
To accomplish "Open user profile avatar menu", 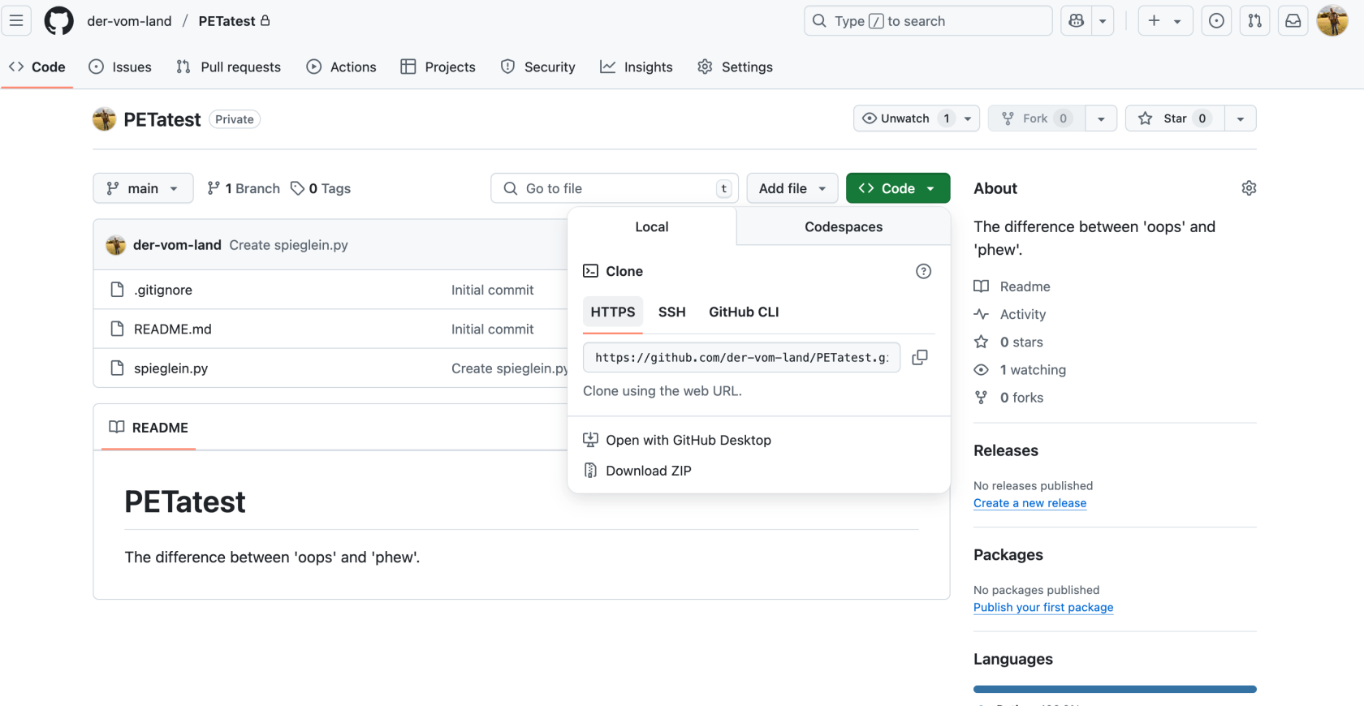I will tap(1332, 21).
